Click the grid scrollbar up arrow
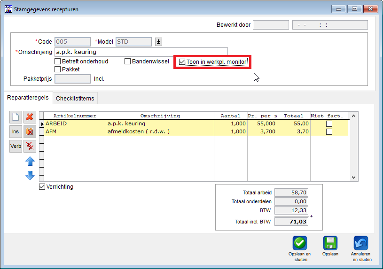 353,116
